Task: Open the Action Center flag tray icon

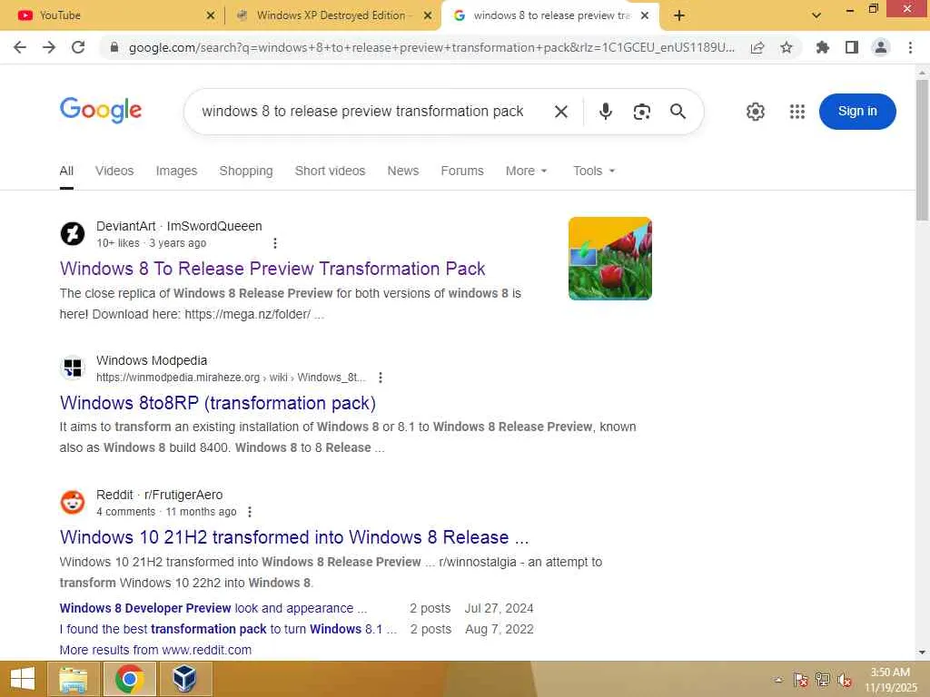Action: point(801,679)
